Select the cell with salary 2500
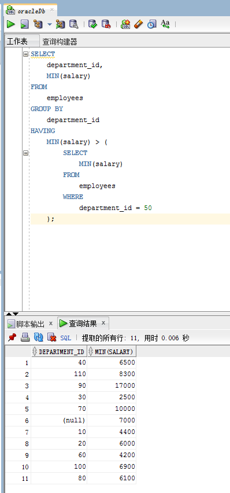 pos(112,397)
